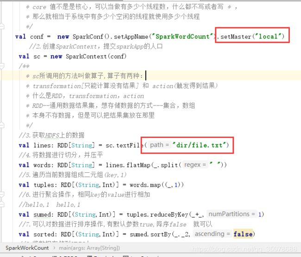Select SparkWorkCount in the breadcrumb bar

tap(27, 248)
